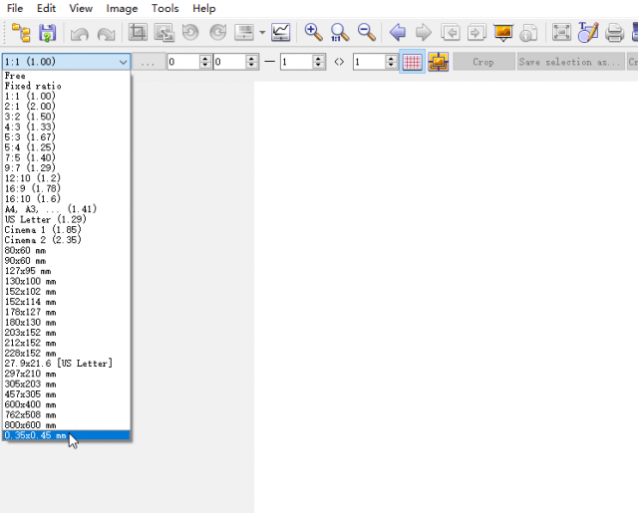Click Save selection as button
Screen dimensions: 638x513
click(569, 62)
